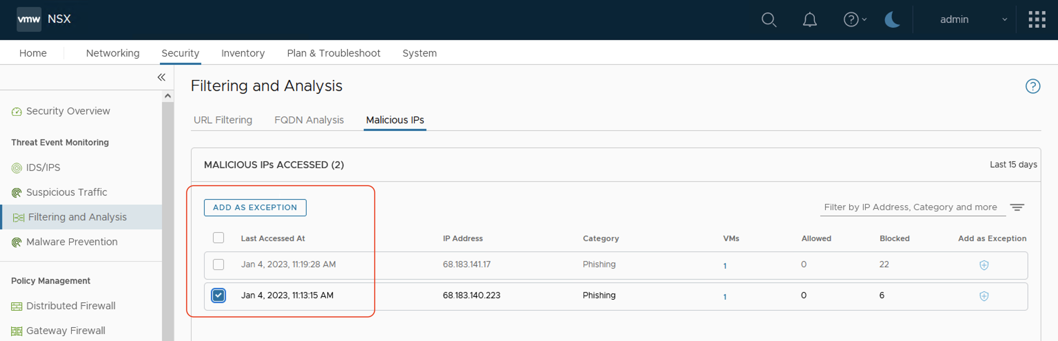The image size is (1058, 341).
Task: Open VMs count link for 68.183.140.223
Action: click(725, 297)
